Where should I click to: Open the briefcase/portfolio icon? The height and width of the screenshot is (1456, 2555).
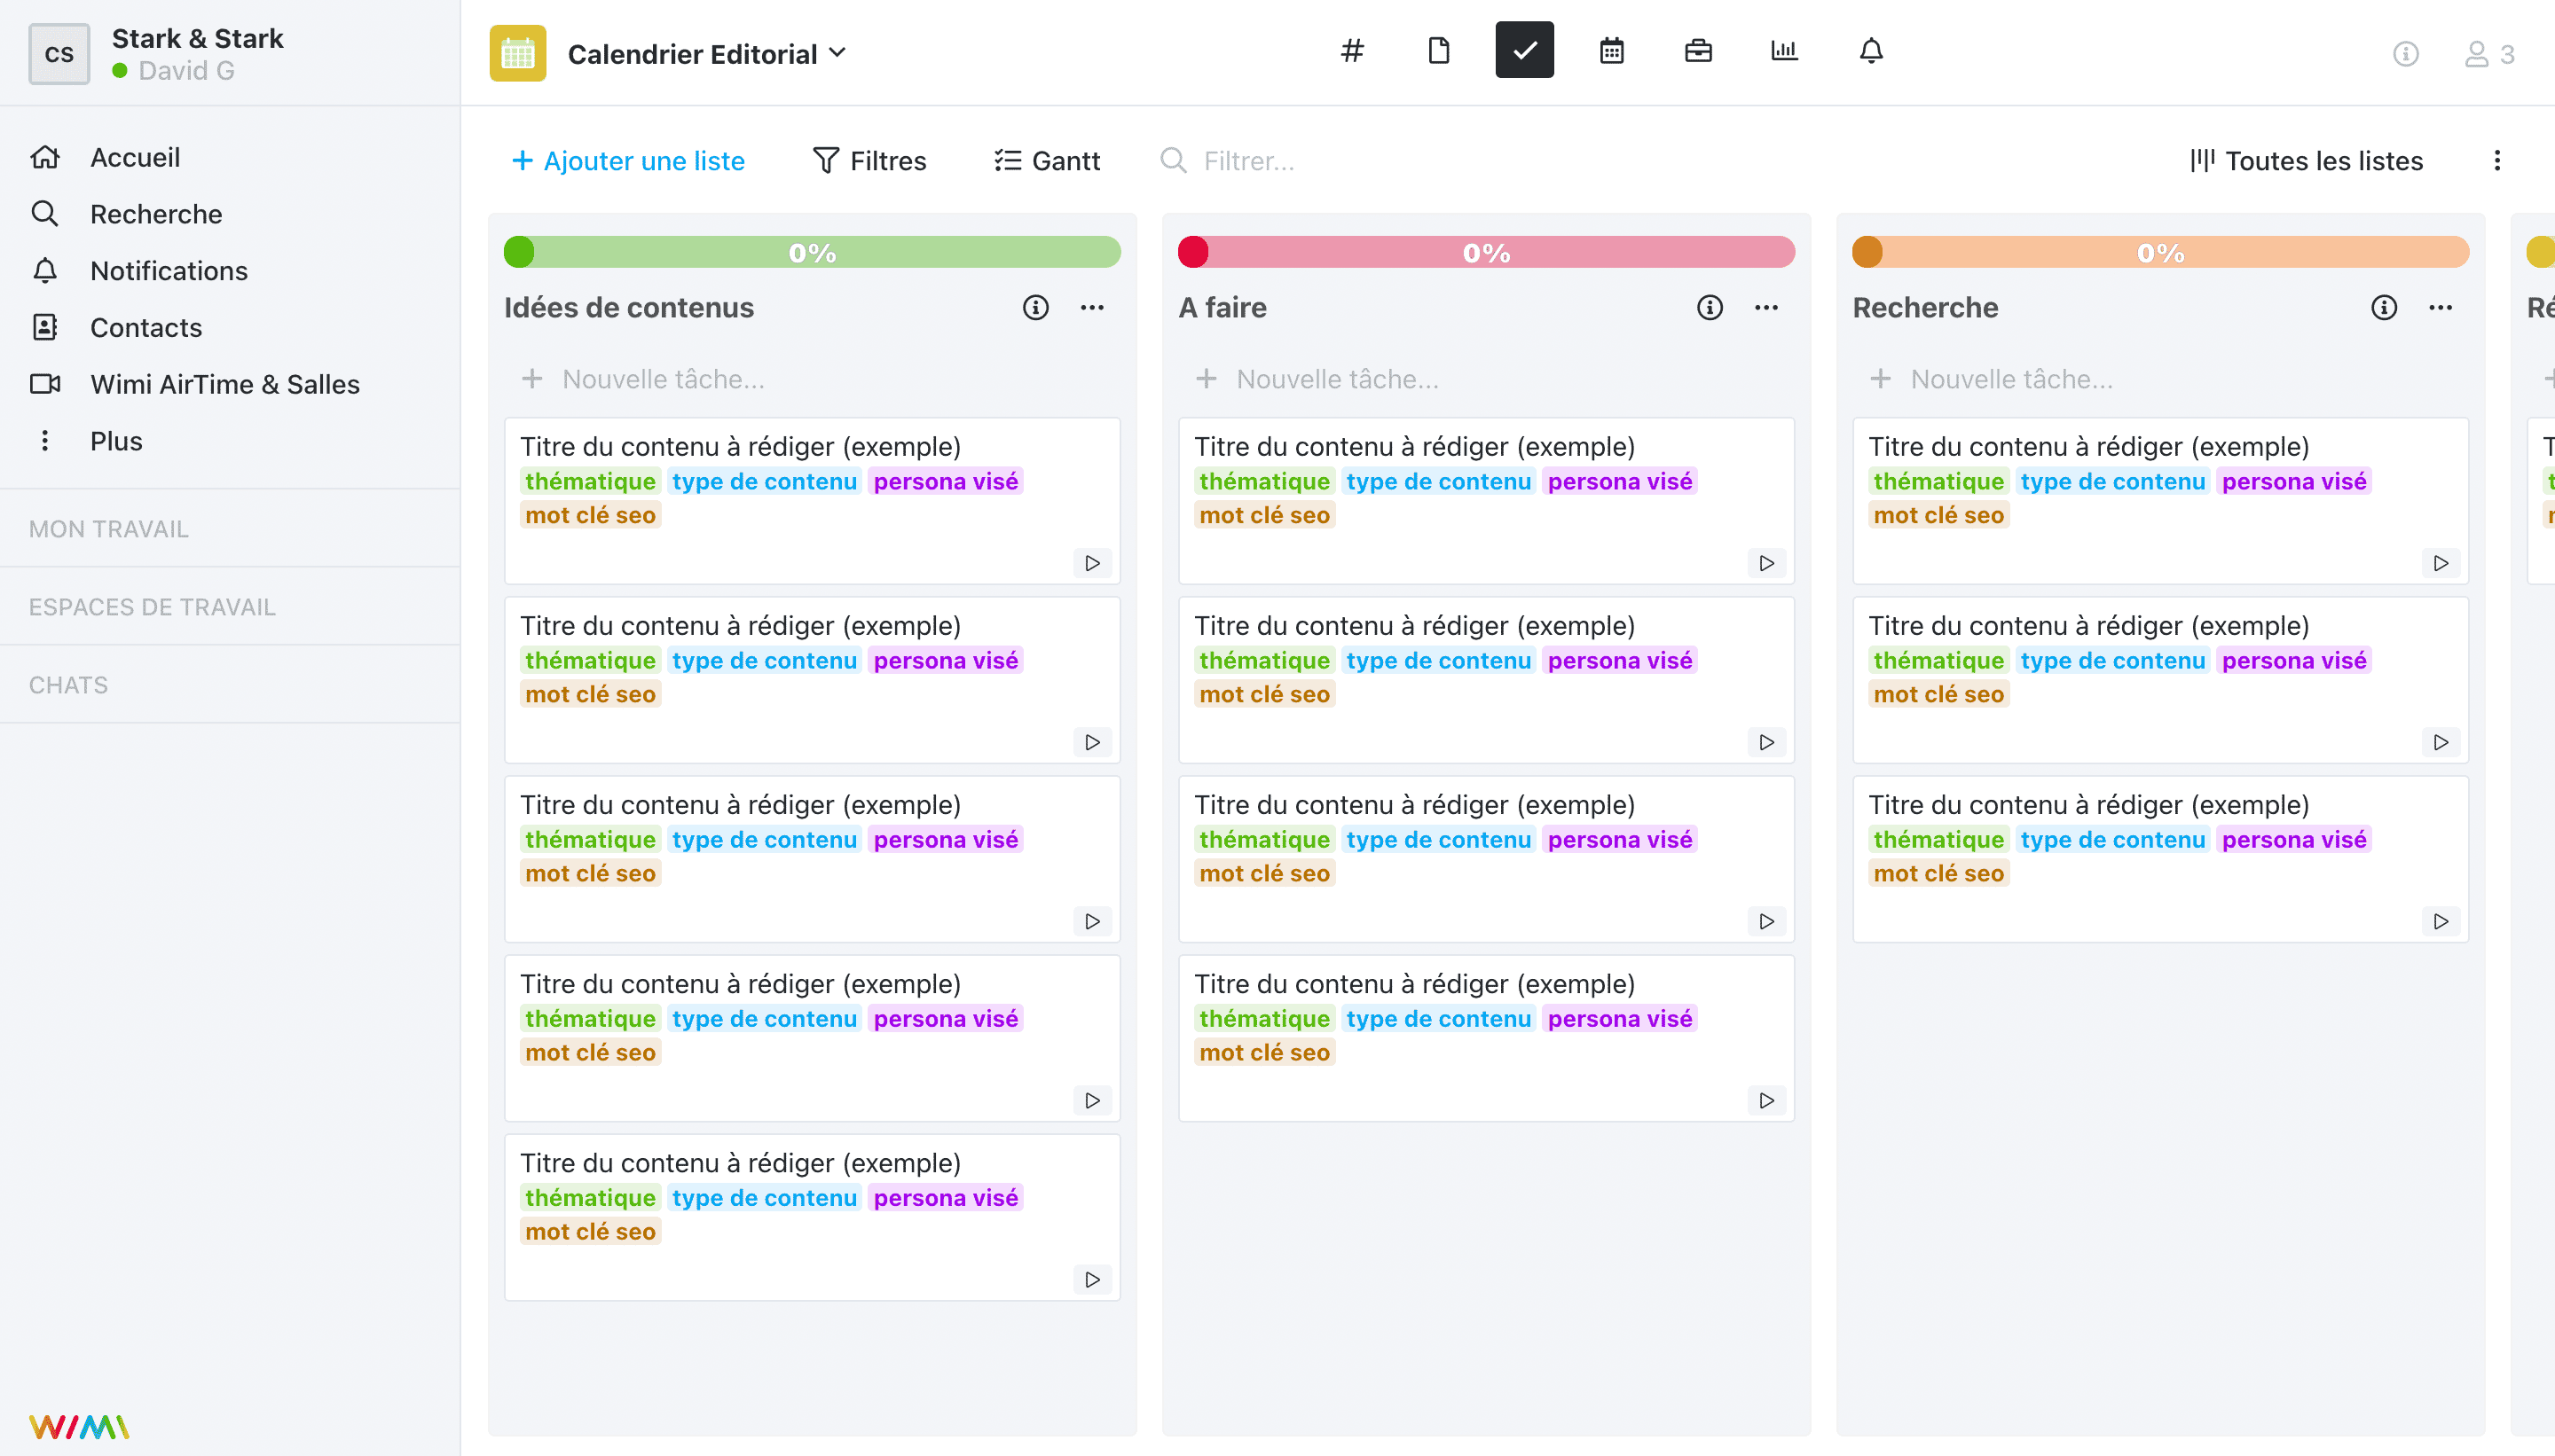coord(1697,51)
